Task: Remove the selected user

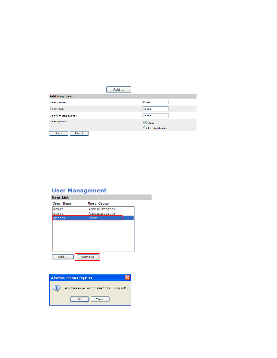Action: pos(87,257)
